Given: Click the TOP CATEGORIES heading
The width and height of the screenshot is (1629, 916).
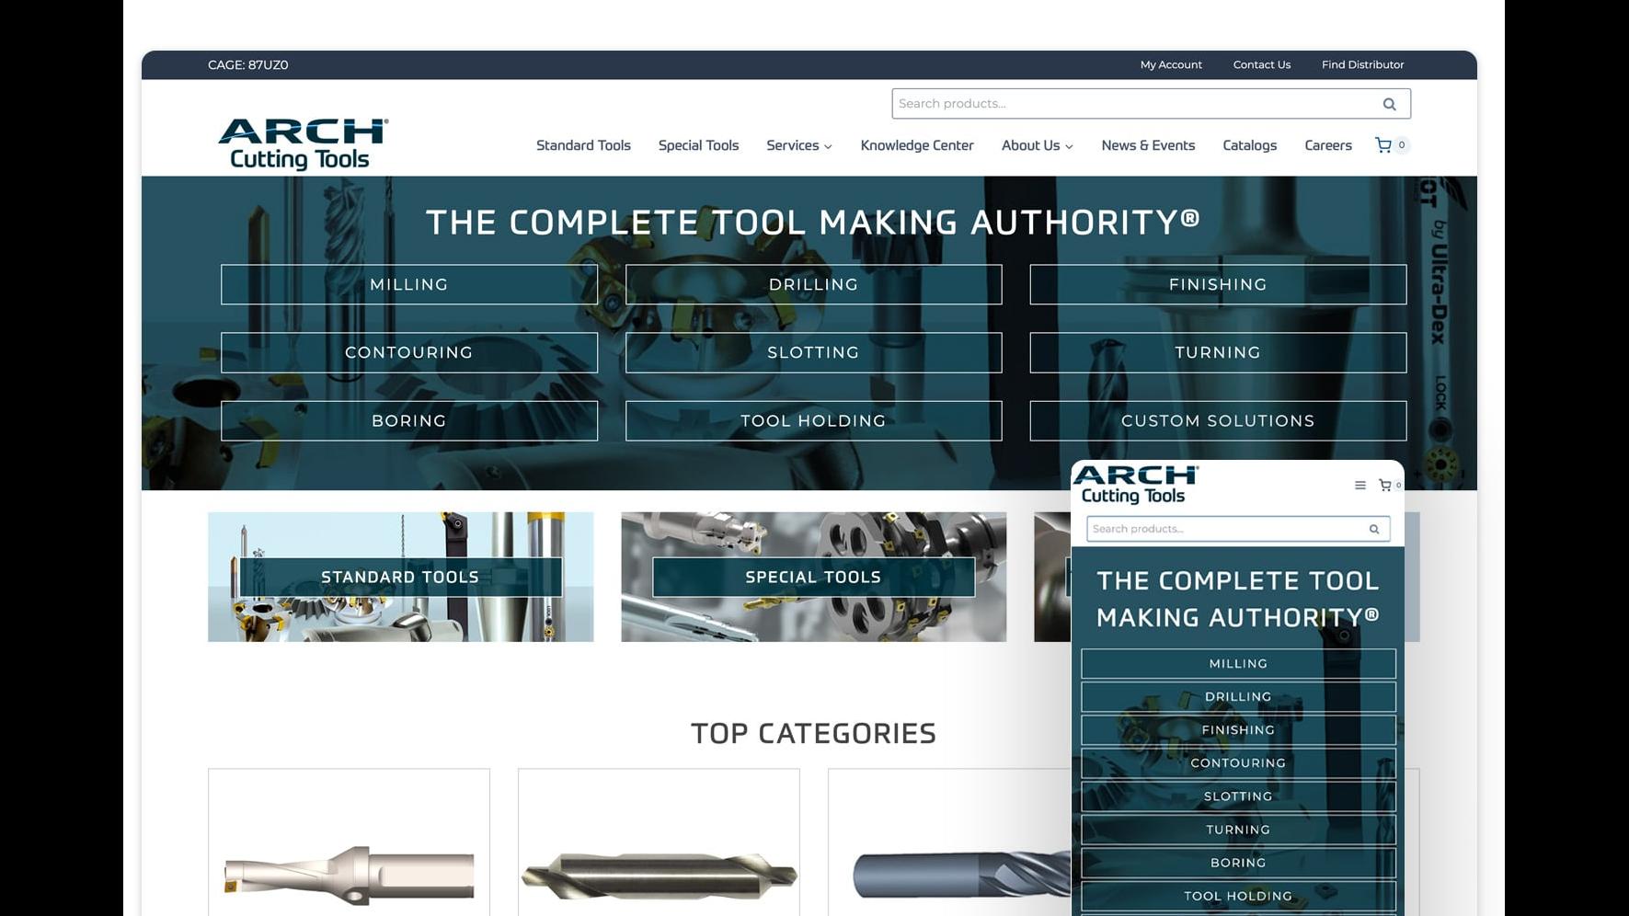Looking at the screenshot, I should coord(813,734).
